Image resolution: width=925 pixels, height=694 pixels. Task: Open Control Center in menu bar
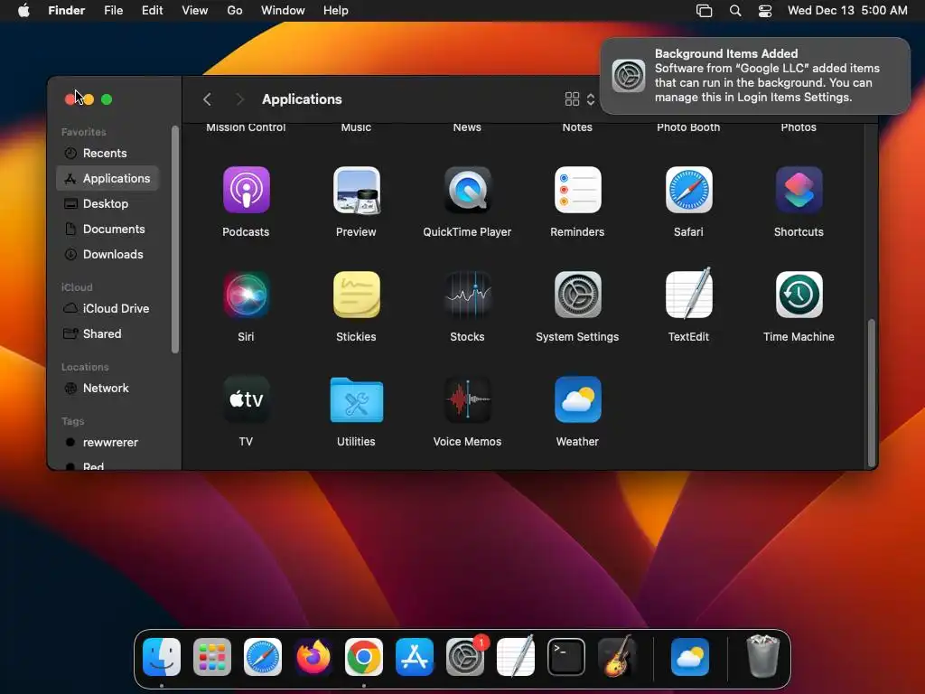pos(765,11)
